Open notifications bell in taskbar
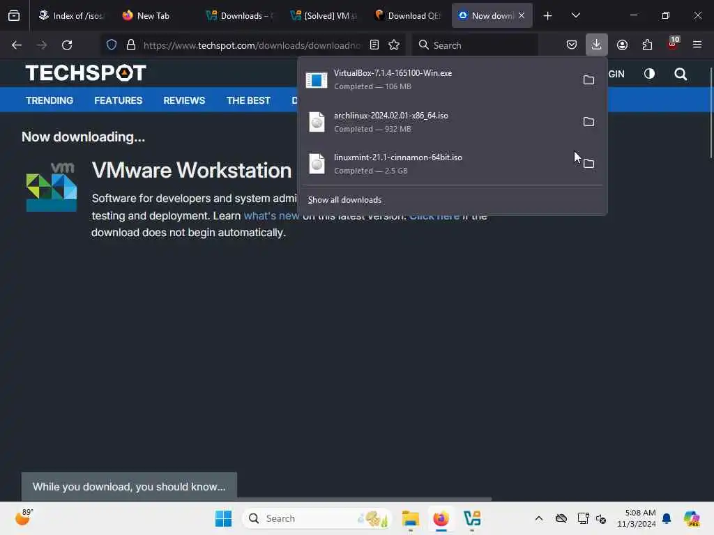714x535 pixels. [x=667, y=518]
